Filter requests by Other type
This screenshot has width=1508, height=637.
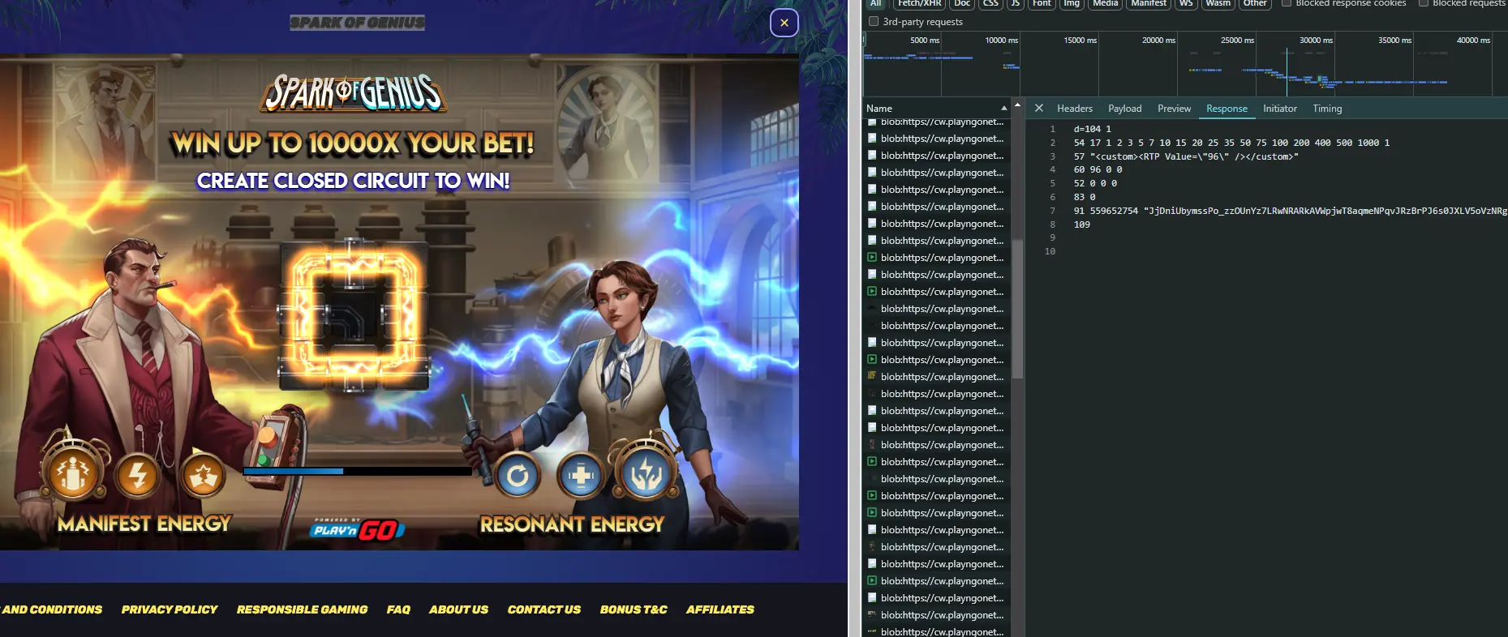[x=1255, y=3]
